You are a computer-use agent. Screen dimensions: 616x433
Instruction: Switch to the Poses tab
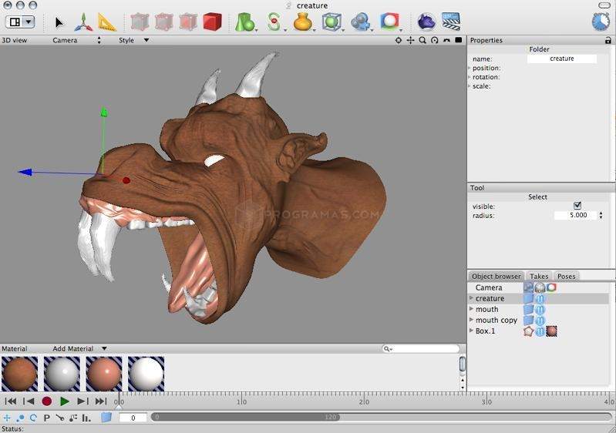tap(566, 276)
